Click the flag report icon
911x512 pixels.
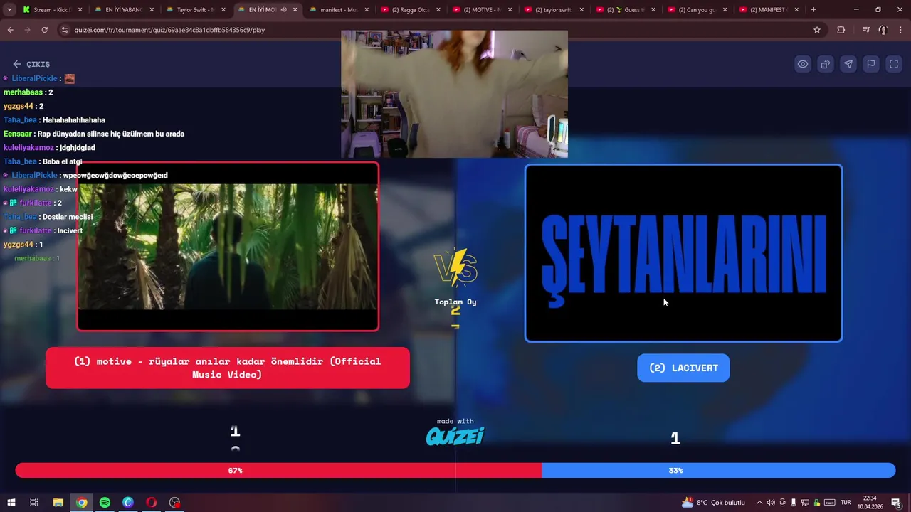[x=871, y=64]
